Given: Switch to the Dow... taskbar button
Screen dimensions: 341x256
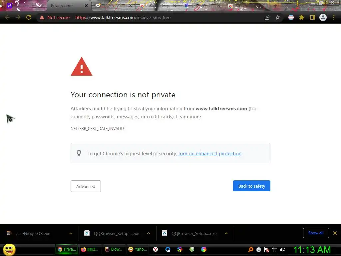Looking at the screenshot, I should coord(113,249).
